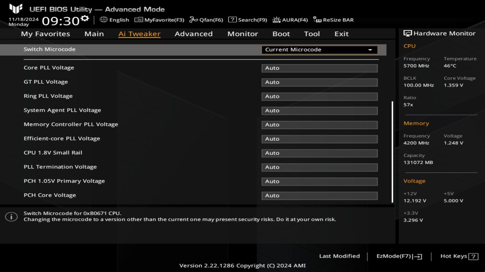
Task: Click the settings list vertical scrollbar
Action: (x=392, y=151)
